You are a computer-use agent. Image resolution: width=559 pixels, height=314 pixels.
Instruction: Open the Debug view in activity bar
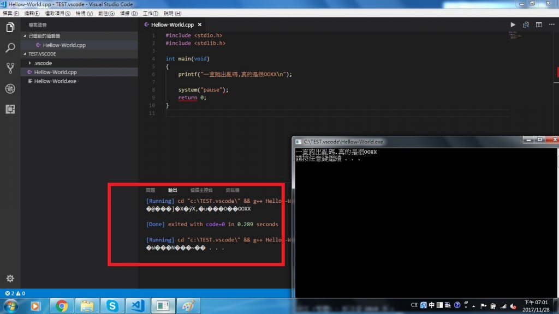click(10, 89)
